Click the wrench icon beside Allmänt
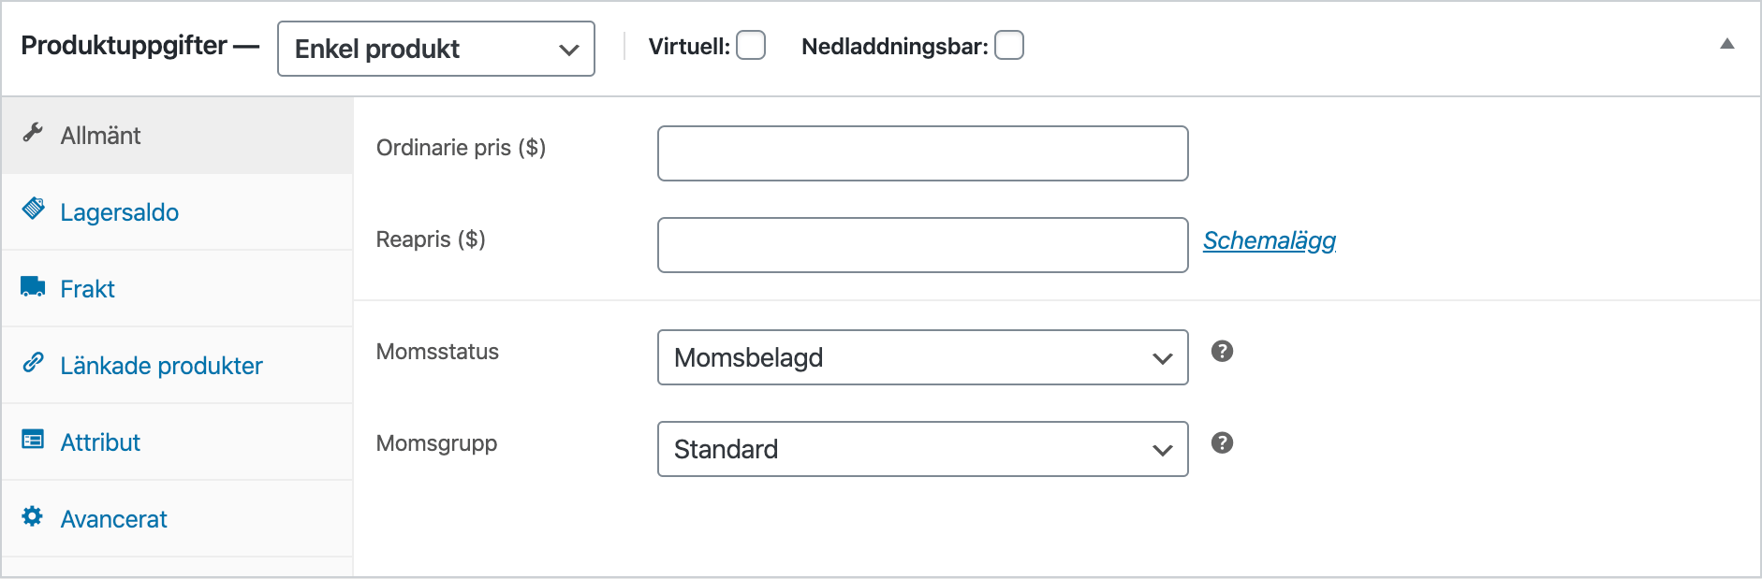This screenshot has width=1762, height=579. coord(33,133)
